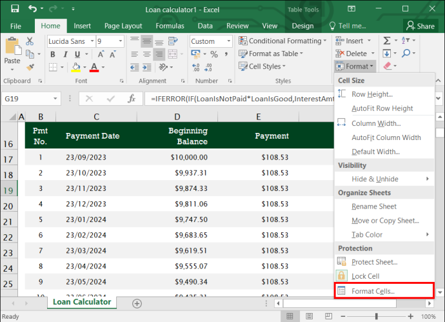Click the Share button

(420, 26)
